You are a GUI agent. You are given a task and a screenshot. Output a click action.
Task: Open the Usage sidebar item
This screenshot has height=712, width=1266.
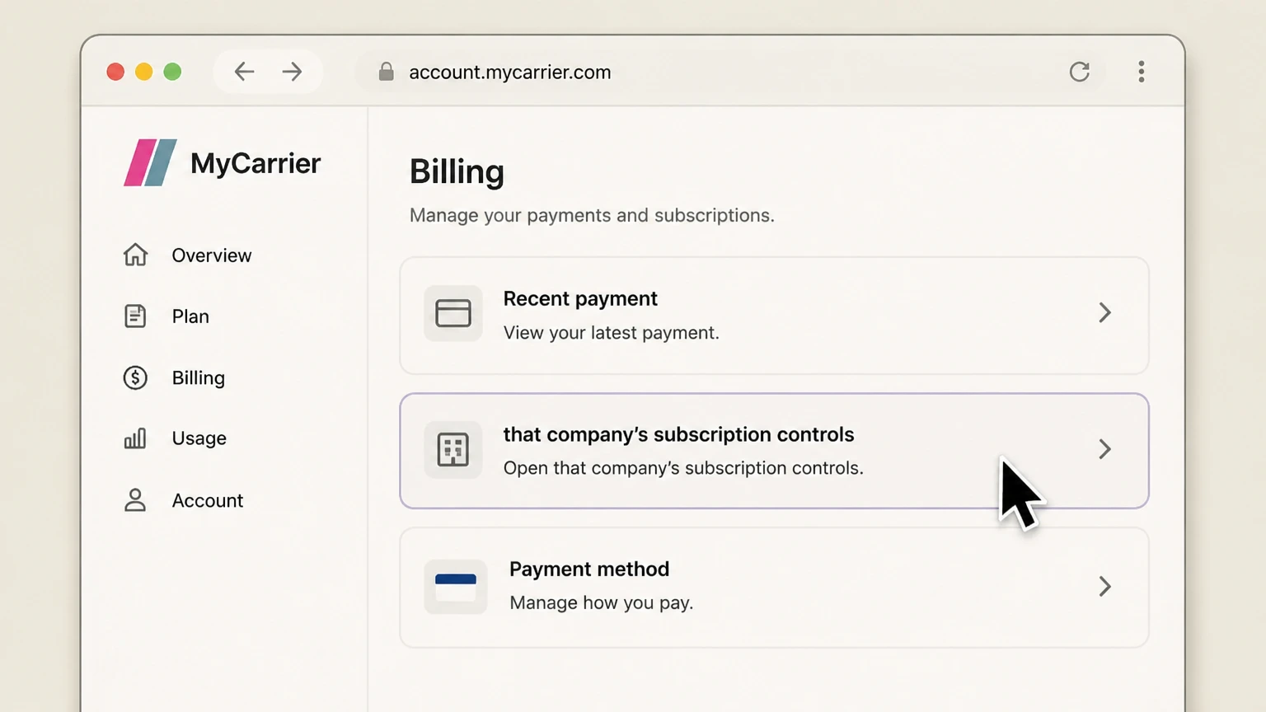pos(199,438)
